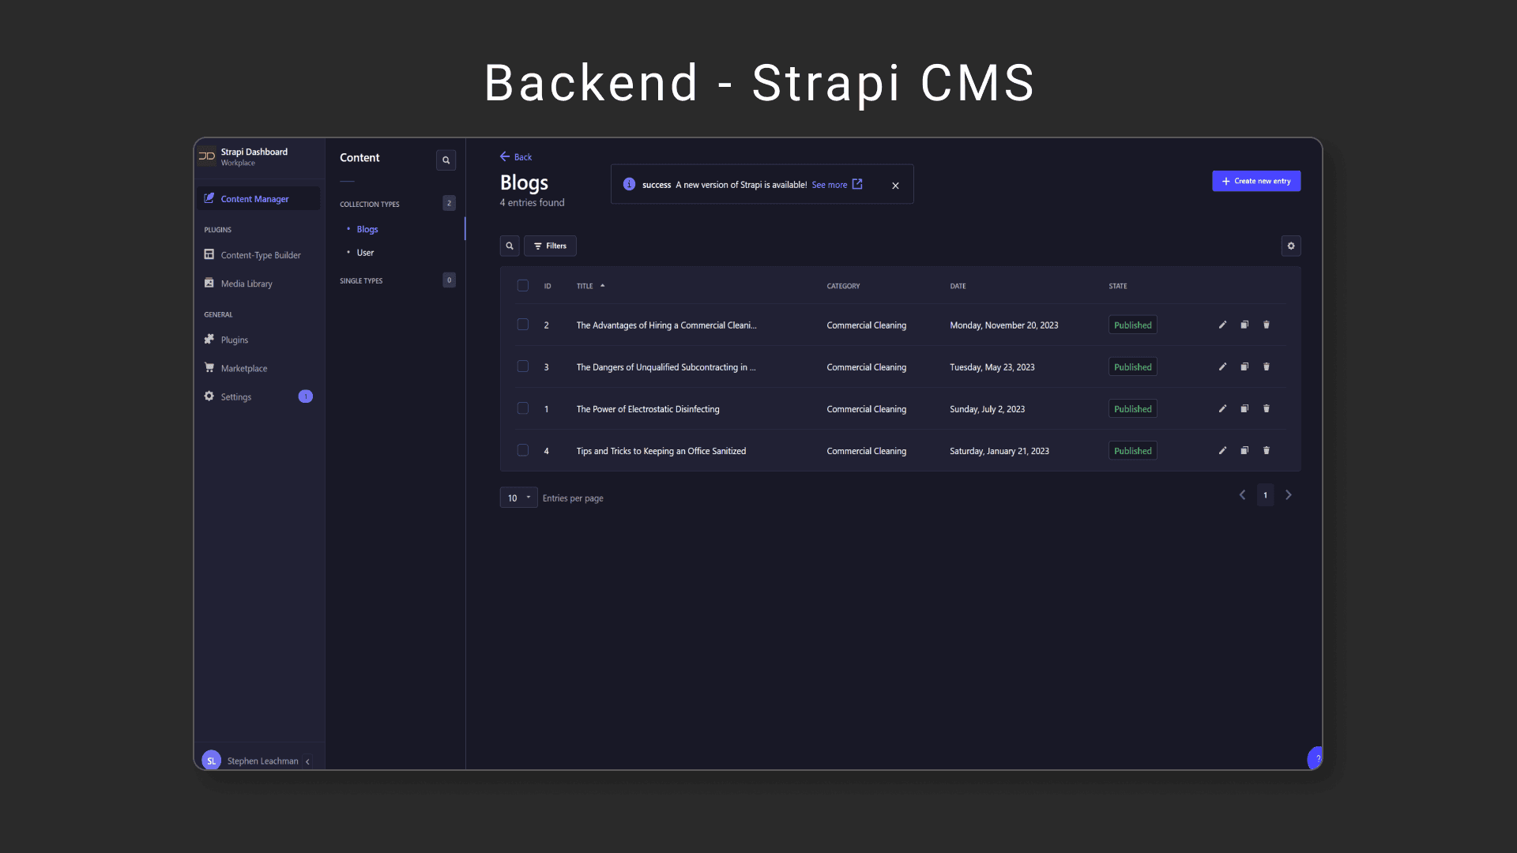Click 'Create new entry' button
The image size is (1517, 853).
click(1256, 180)
